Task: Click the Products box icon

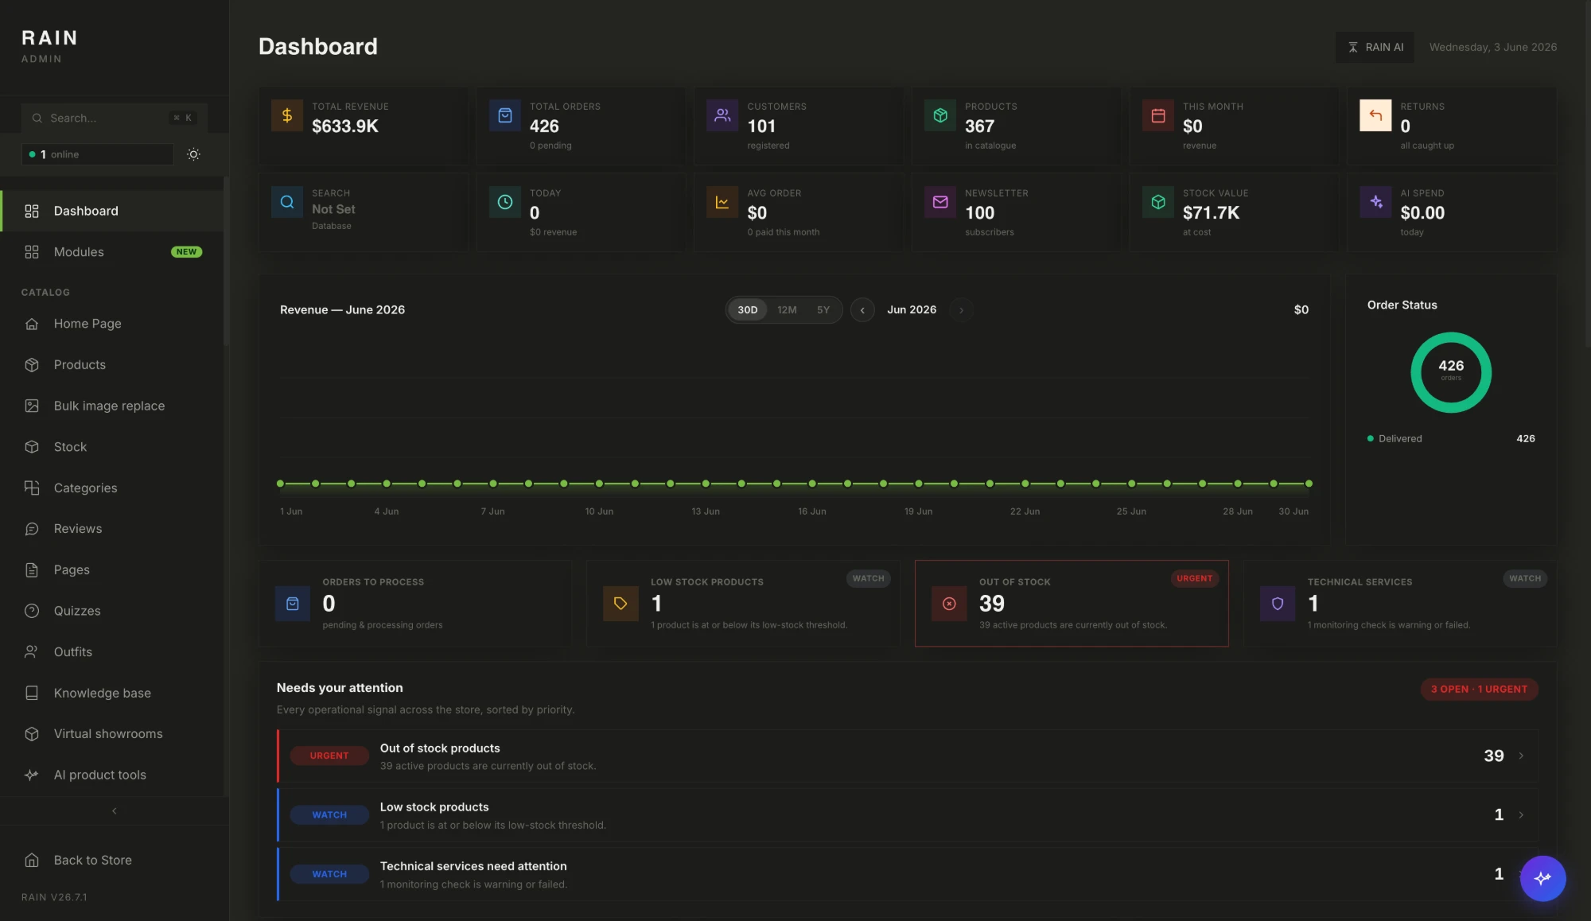Action: pyautogui.click(x=940, y=116)
